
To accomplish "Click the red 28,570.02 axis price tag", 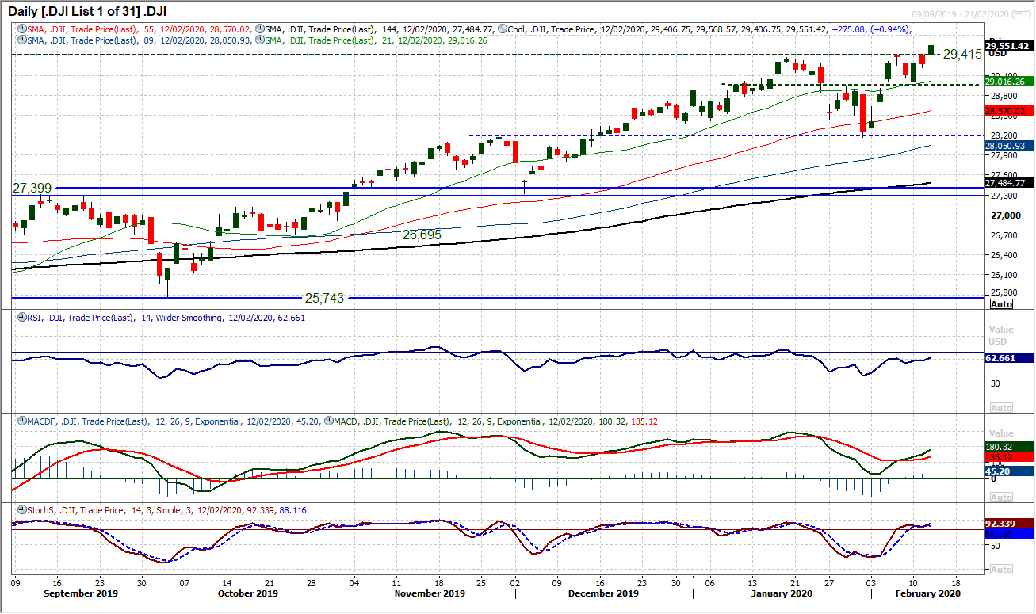I will click(1010, 110).
